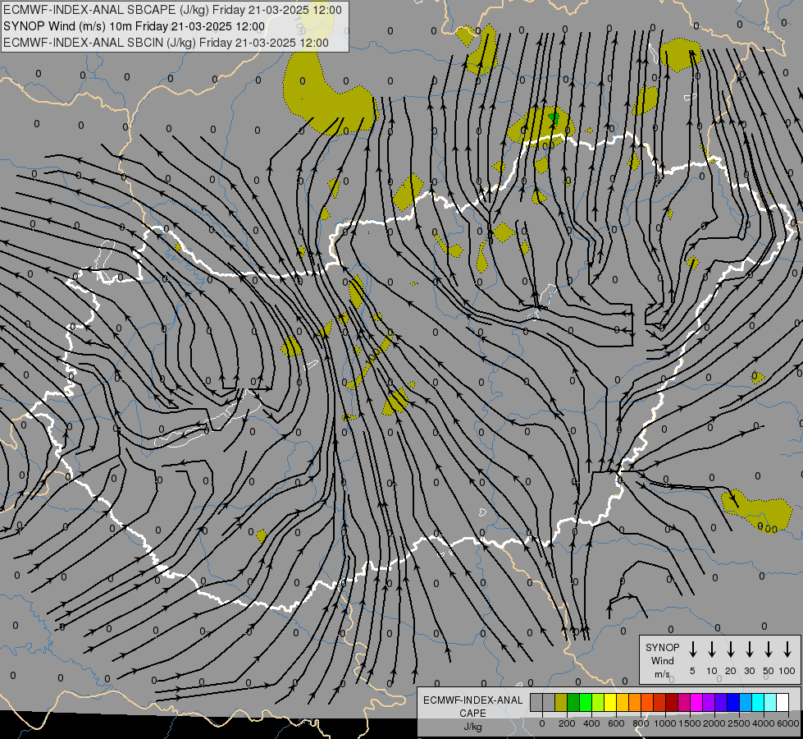This screenshot has height=739, width=803.
Task: Click the 5 value in wind legend
Action: 692,671
